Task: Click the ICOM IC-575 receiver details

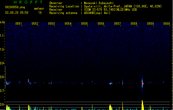Action: pyautogui.click(x=111, y=10)
